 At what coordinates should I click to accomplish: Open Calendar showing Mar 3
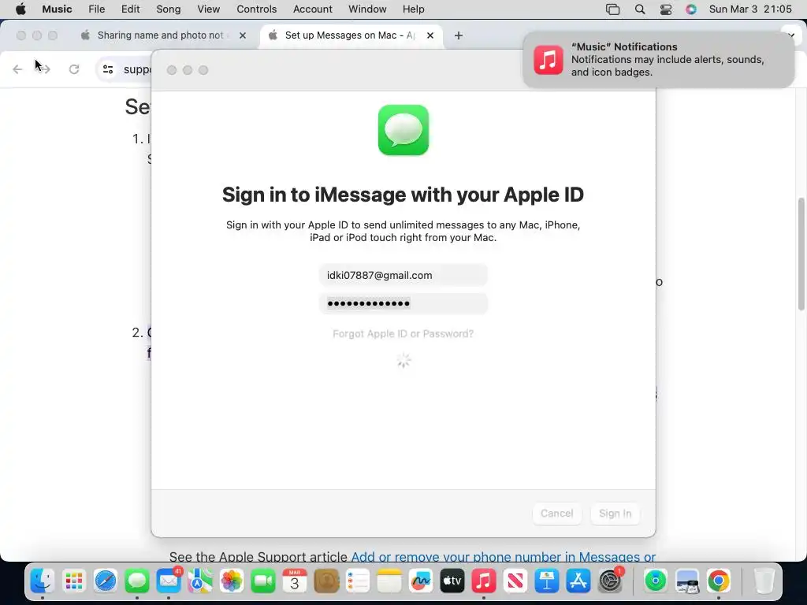295,581
